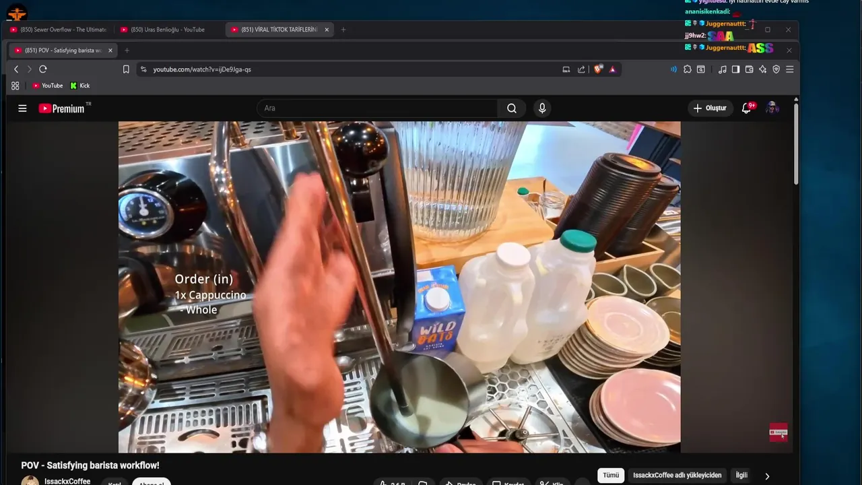Toggle the browser sidebar panel icon
Image resolution: width=862 pixels, height=485 pixels.
pos(735,69)
